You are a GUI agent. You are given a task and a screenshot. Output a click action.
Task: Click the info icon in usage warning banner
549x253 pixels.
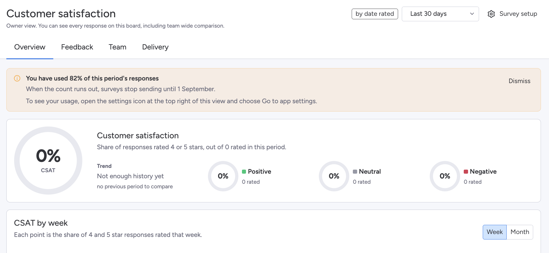tap(17, 78)
